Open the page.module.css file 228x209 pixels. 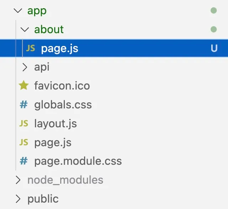tap(78, 162)
